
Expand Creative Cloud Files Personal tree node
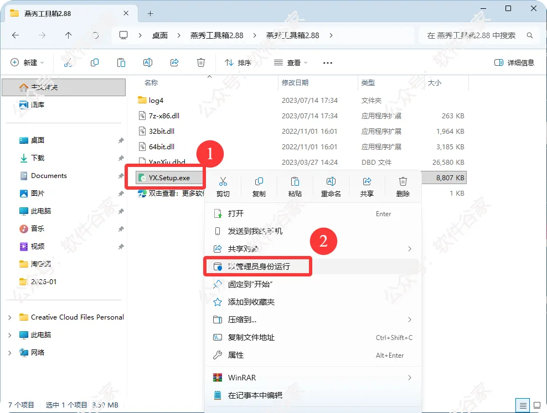click(x=10, y=317)
